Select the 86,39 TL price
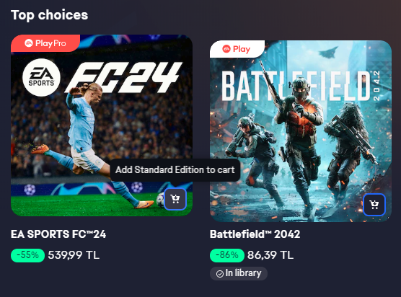Viewport: 401px width, 297px height. click(270, 255)
